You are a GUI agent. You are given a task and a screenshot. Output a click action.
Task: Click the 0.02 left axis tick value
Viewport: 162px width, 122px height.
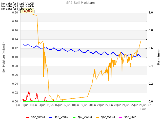click(x=15, y=93)
